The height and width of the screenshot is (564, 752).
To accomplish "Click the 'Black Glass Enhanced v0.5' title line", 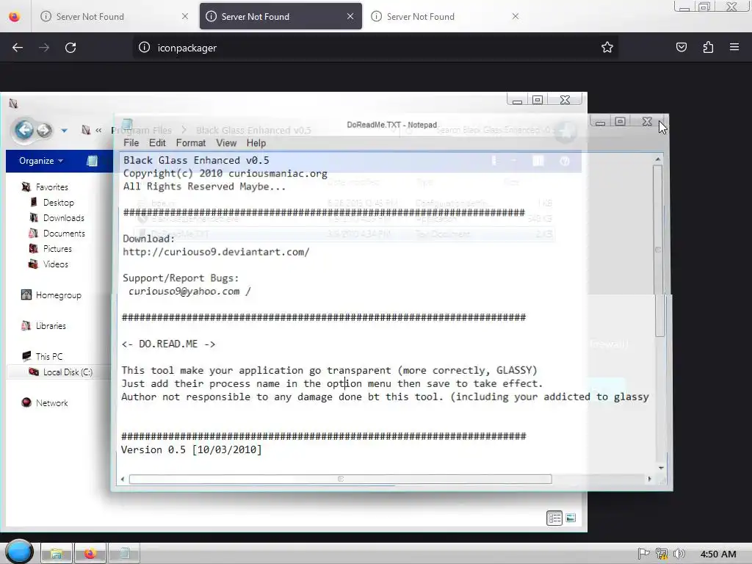I will click(x=196, y=160).
